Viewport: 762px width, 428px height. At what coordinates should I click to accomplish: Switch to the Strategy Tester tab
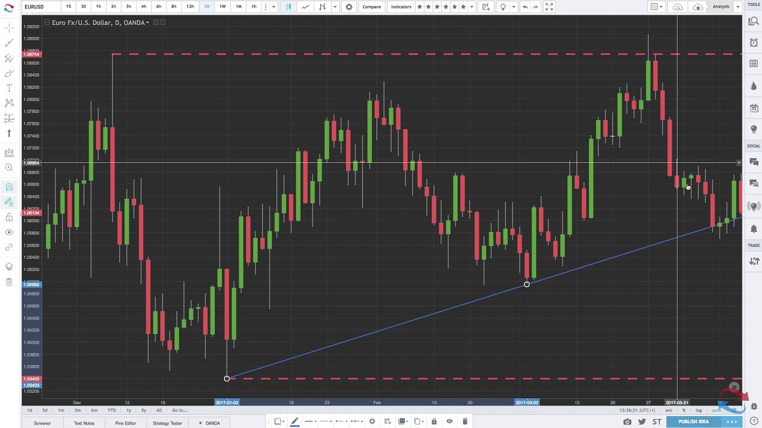pos(167,423)
